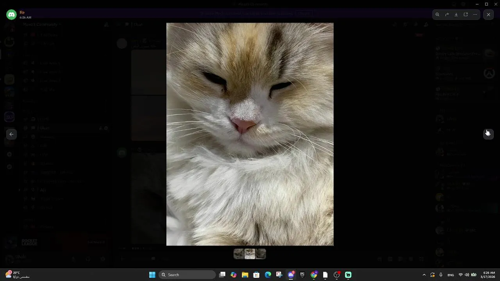Image resolution: width=500 pixels, height=281 pixels.
Task: Open File Explorer from the taskbar
Action: point(245,275)
